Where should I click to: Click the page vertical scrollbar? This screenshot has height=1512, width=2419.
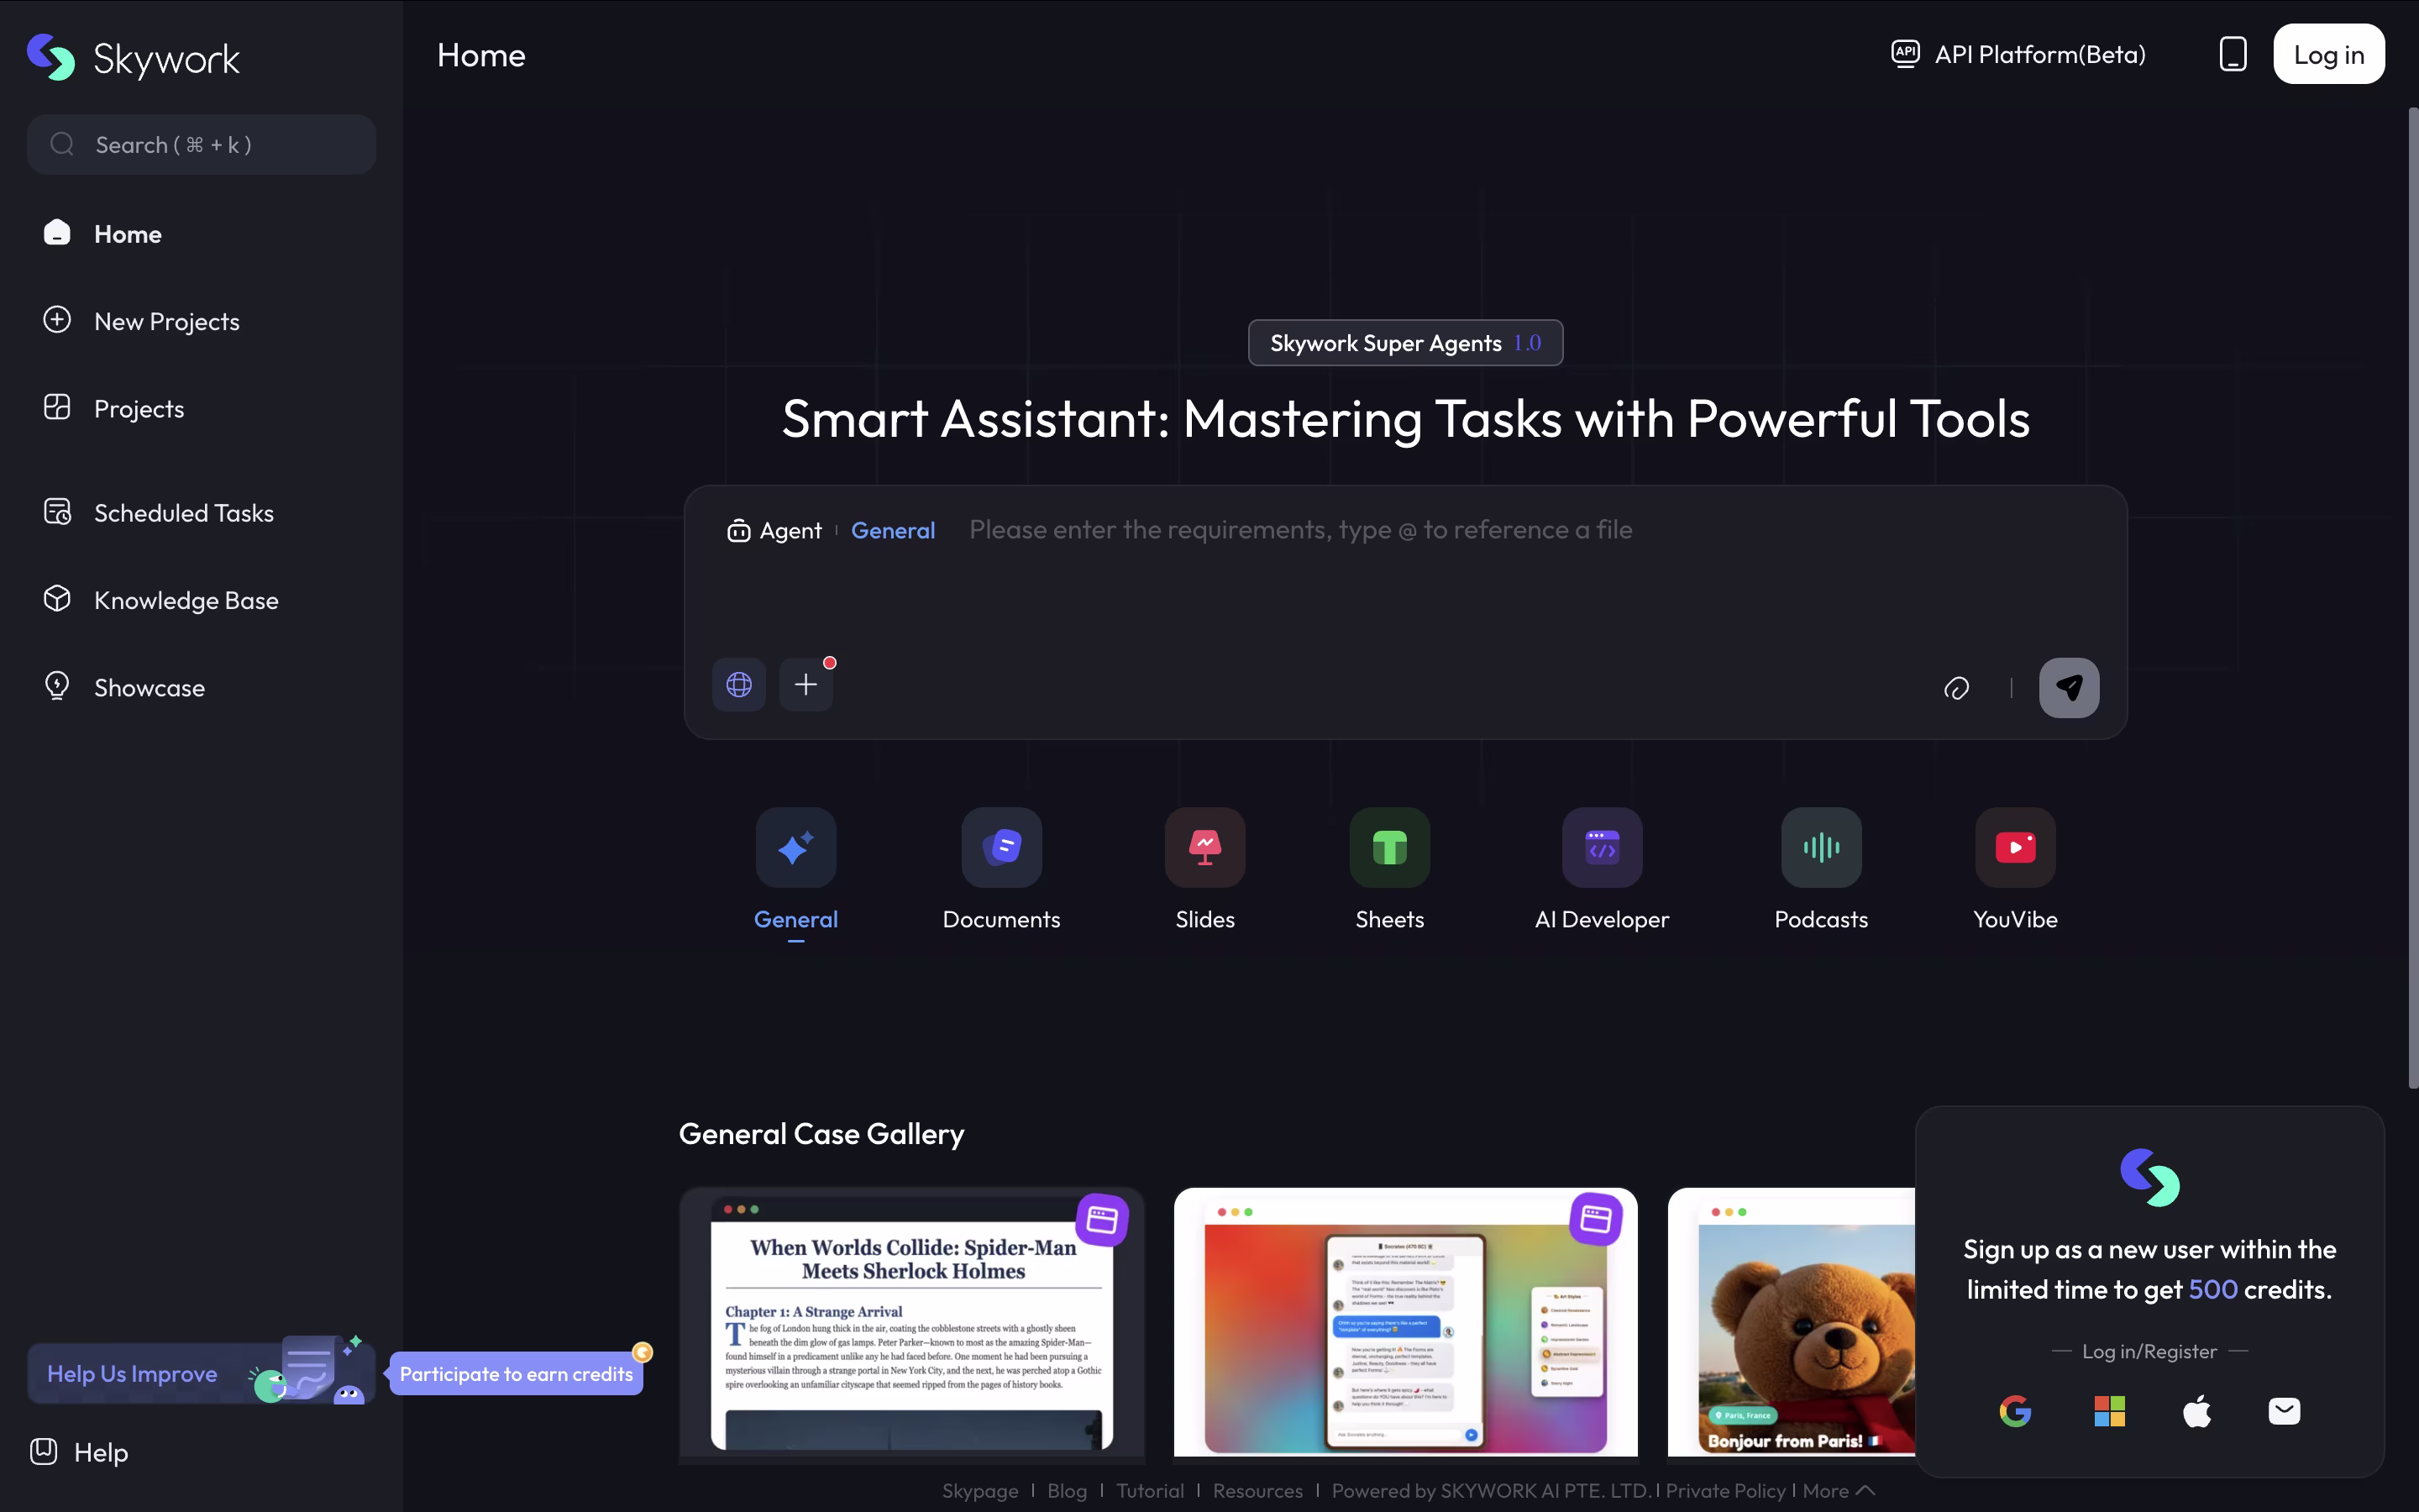point(2413,598)
